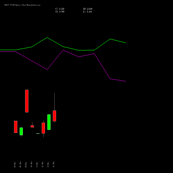Click the green indicator line's highest peak

pos(47,37)
